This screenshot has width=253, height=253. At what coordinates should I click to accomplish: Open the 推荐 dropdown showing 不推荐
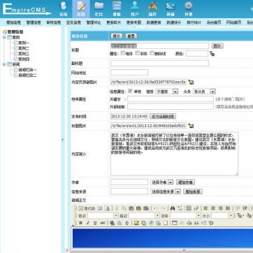point(167,92)
